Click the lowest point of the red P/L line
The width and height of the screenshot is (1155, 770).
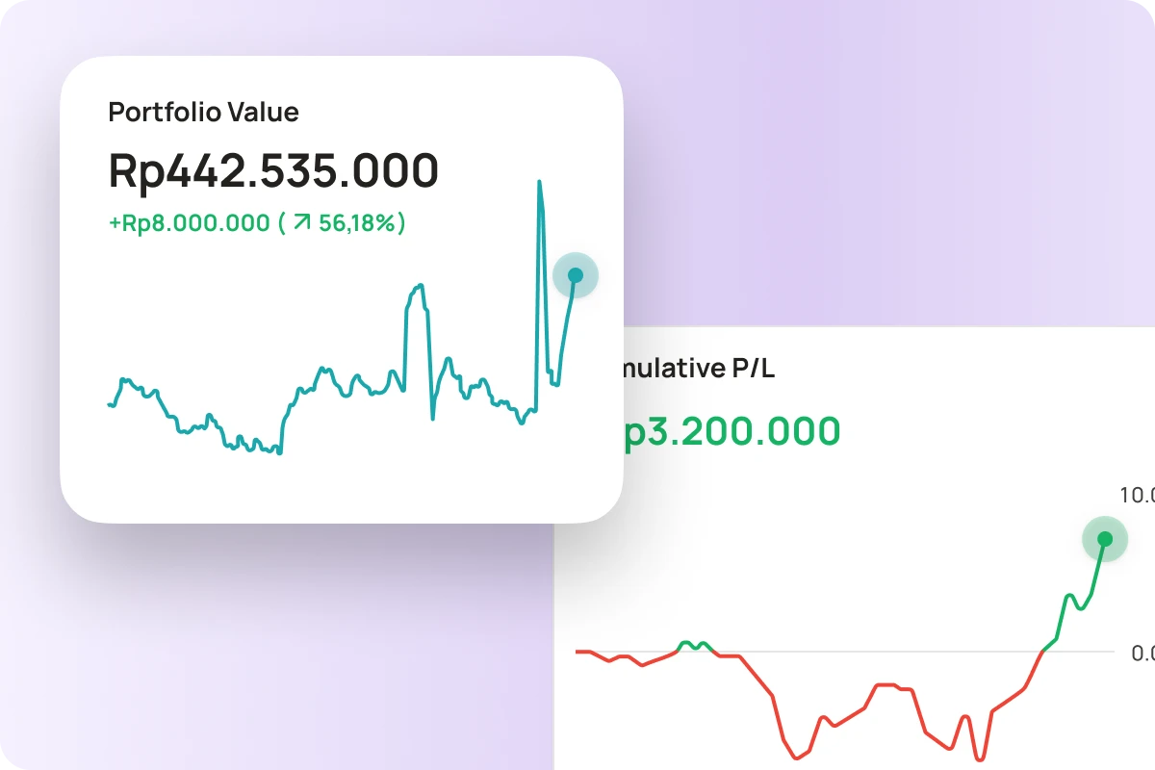pos(979,757)
